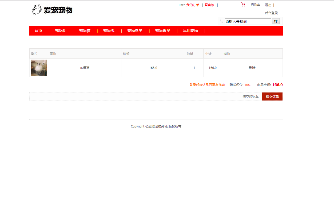Screen dimensions: 334x201
Task: Click the 购物车 cart text link
Action: coord(255,5)
